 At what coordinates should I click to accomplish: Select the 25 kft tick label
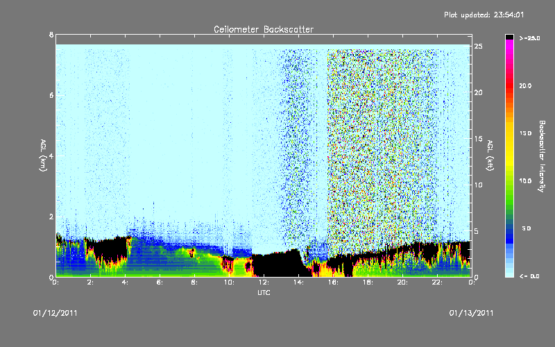tap(478, 46)
